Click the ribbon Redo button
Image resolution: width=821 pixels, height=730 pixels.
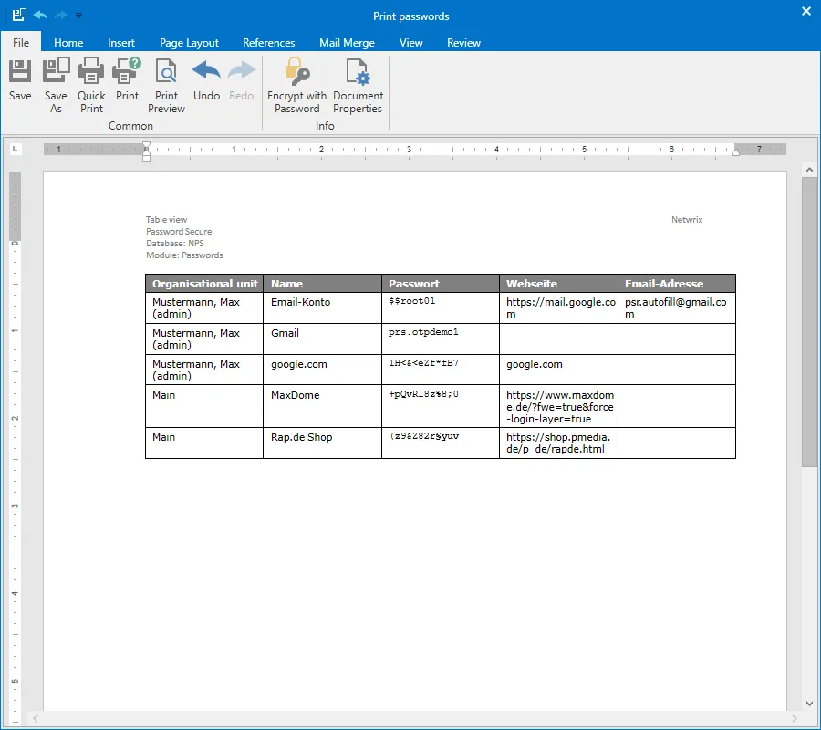pyautogui.click(x=242, y=80)
